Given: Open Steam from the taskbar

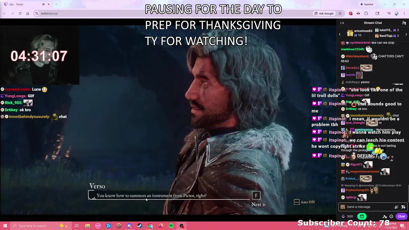Looking at the screenshot, I should click(x=140, y=226).
